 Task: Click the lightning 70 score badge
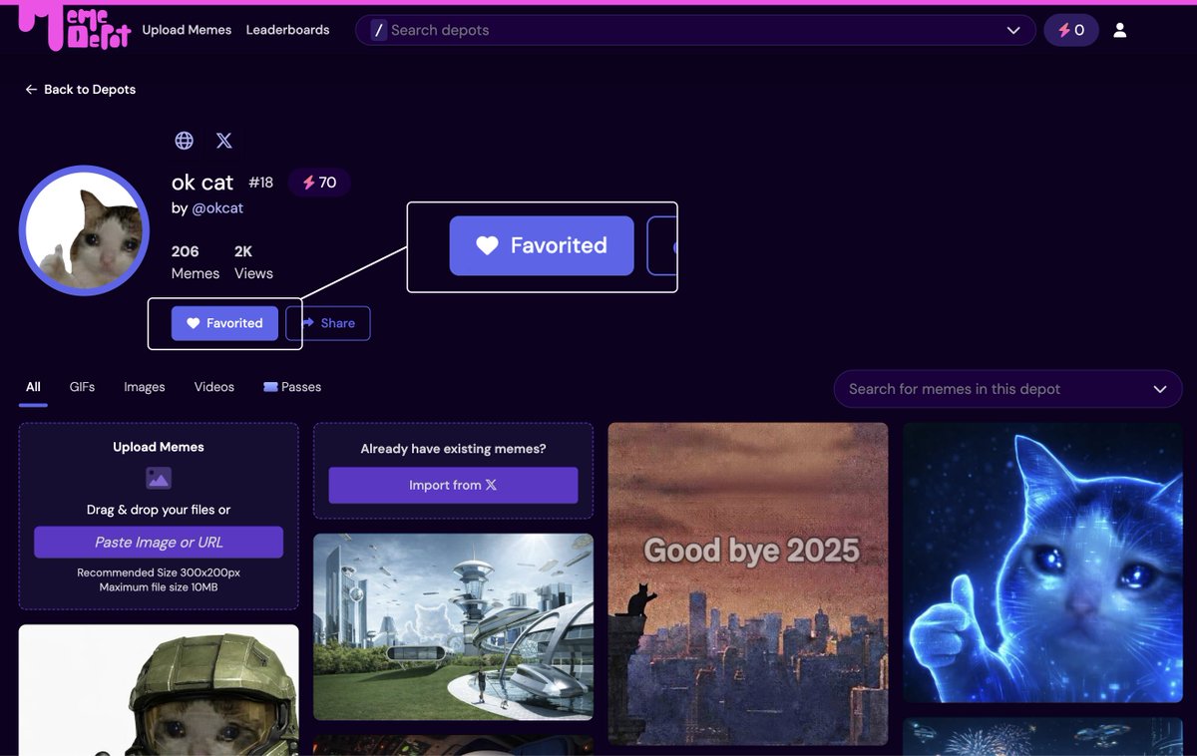point(319,183)
